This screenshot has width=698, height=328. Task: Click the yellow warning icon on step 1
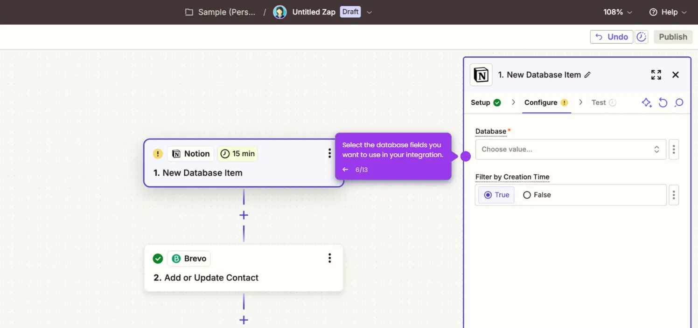pos(158,154)
